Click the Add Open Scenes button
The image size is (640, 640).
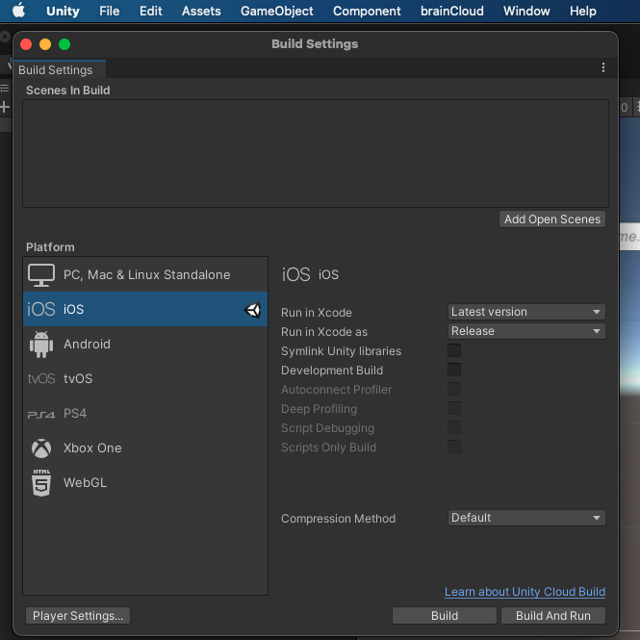pos(552,219)
